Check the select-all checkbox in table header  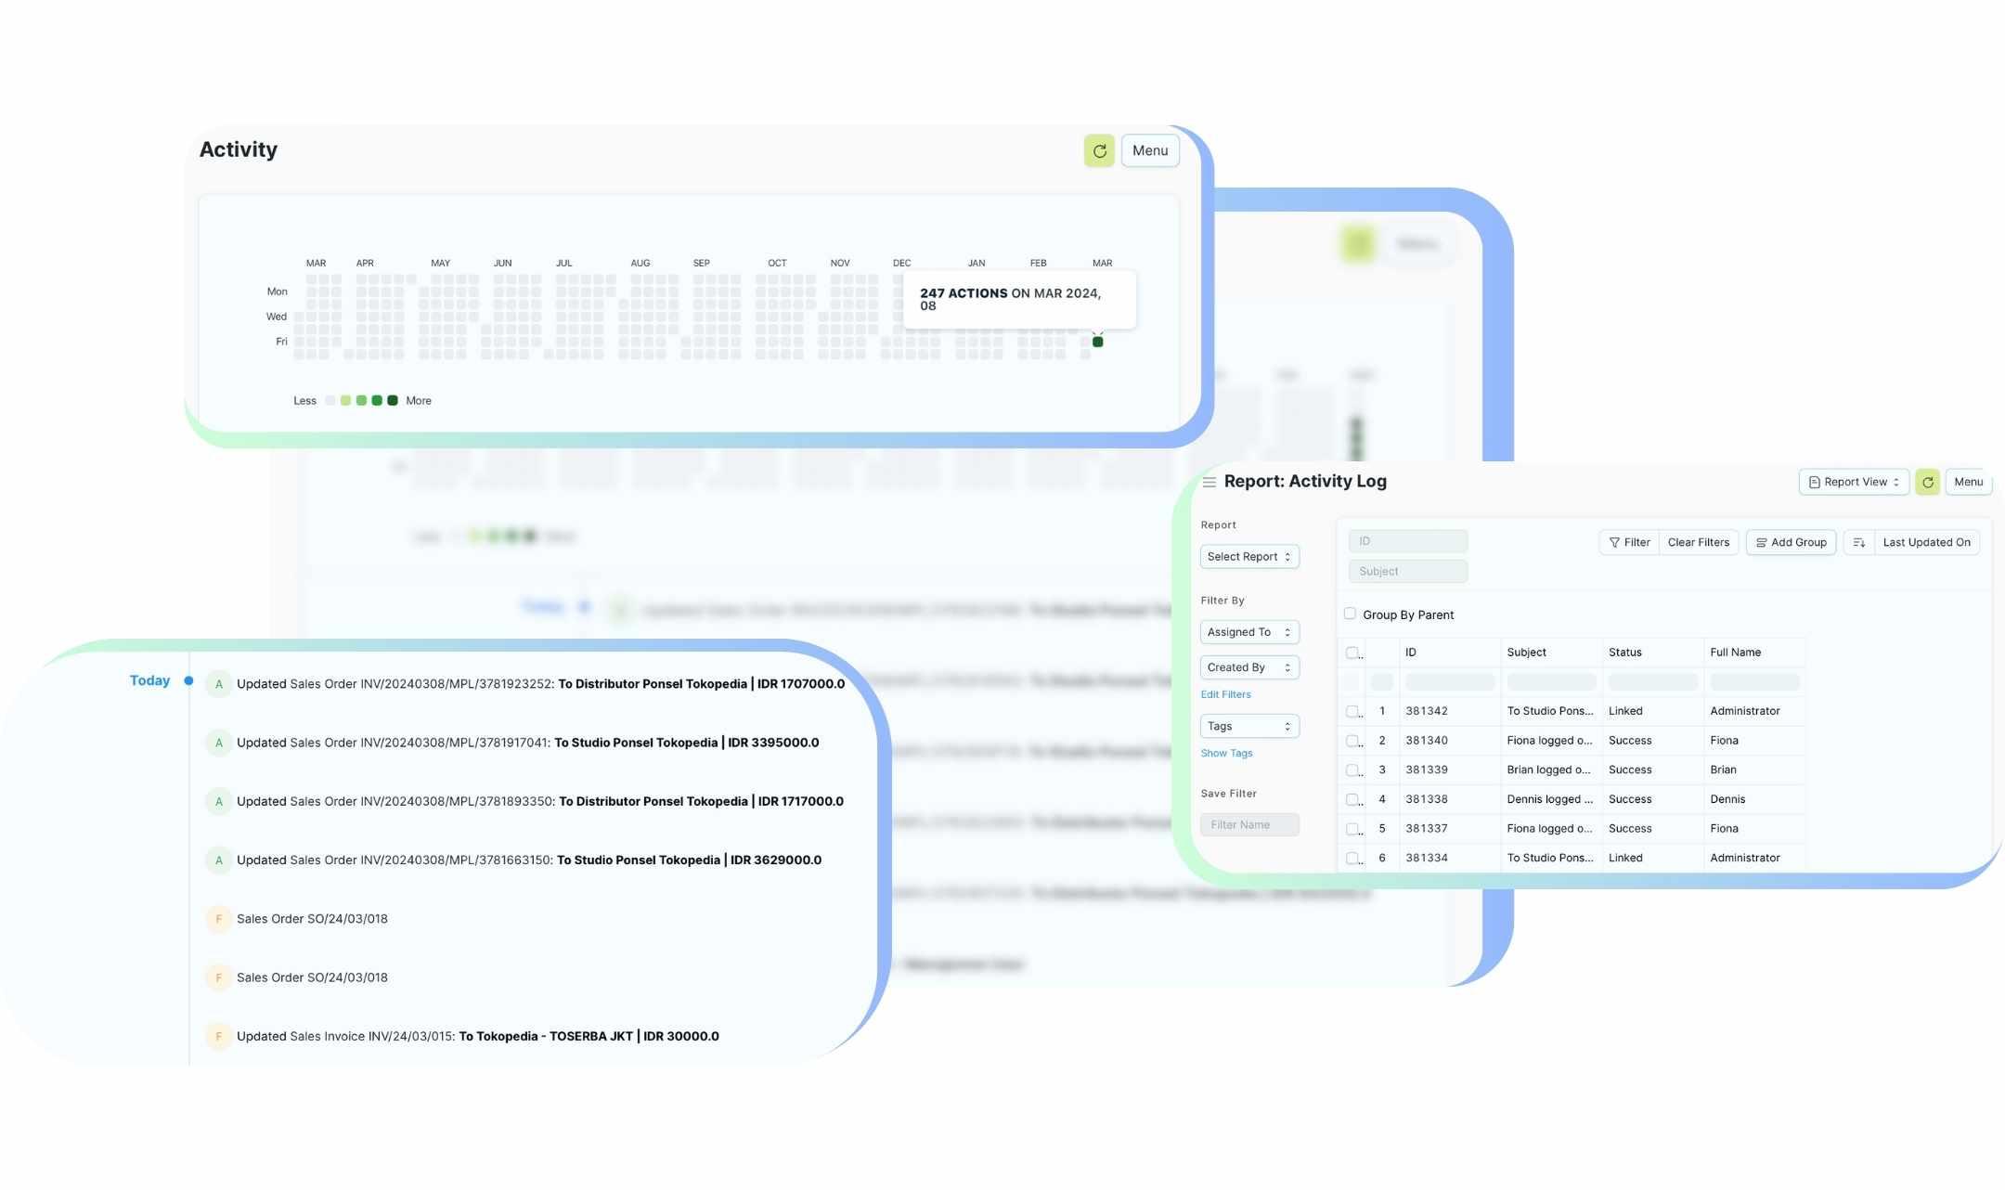point(1352,653)
